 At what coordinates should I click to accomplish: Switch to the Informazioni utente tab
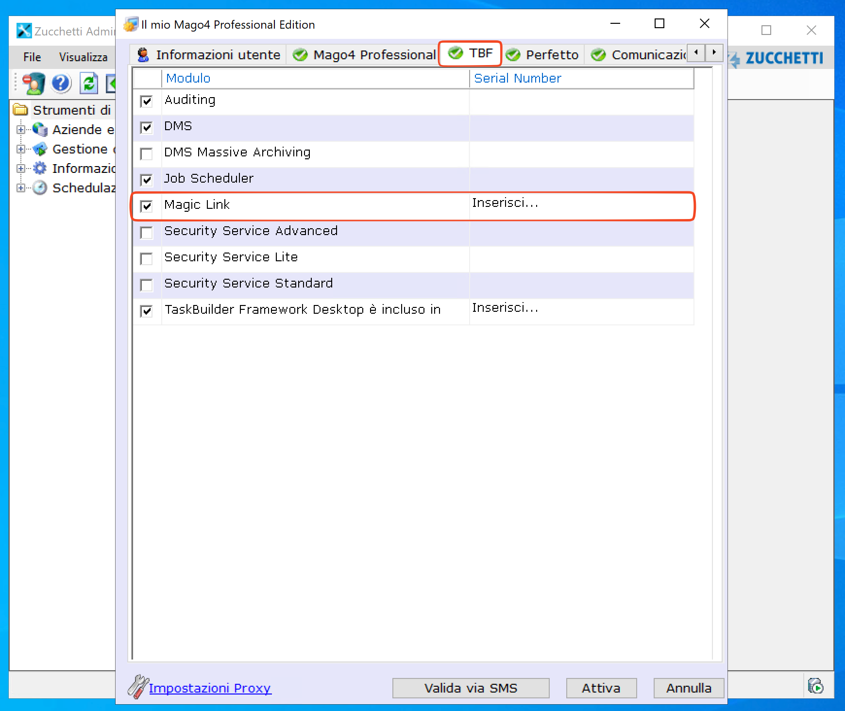[208, 55]
